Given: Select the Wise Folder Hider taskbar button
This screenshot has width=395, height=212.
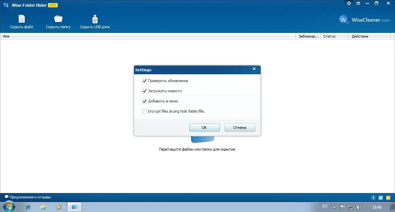Looking at the screenshot, I should pyautogui.click(x=74, y=207).
